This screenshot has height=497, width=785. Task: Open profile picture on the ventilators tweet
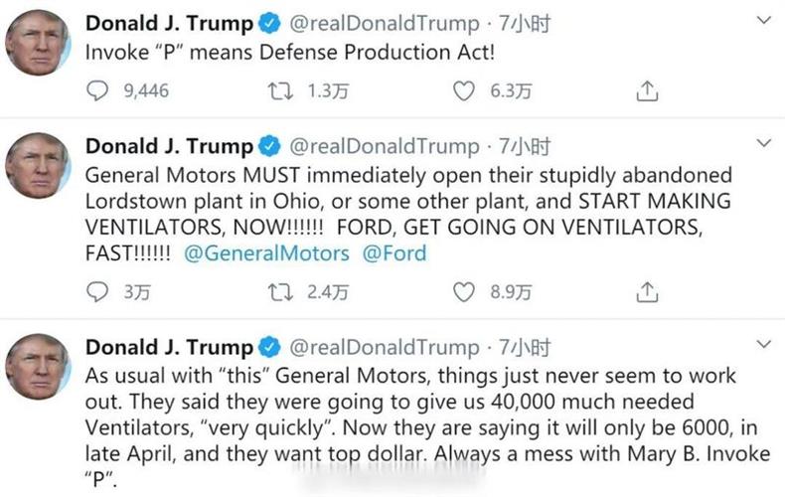point(38,165)
